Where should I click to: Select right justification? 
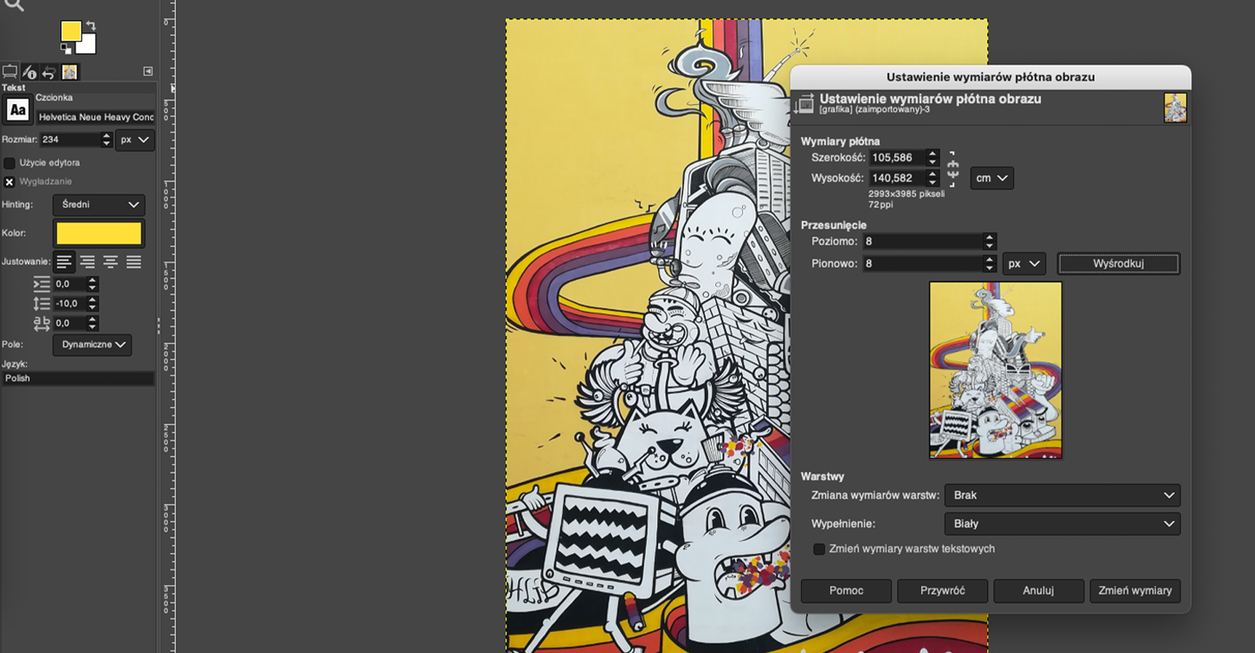[x=87, y=262]
